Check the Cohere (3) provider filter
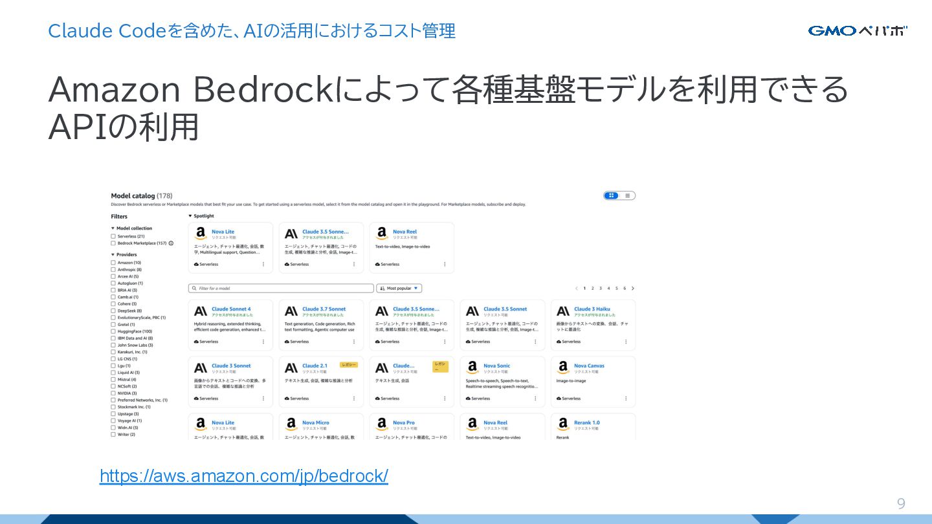 point(113,304)
